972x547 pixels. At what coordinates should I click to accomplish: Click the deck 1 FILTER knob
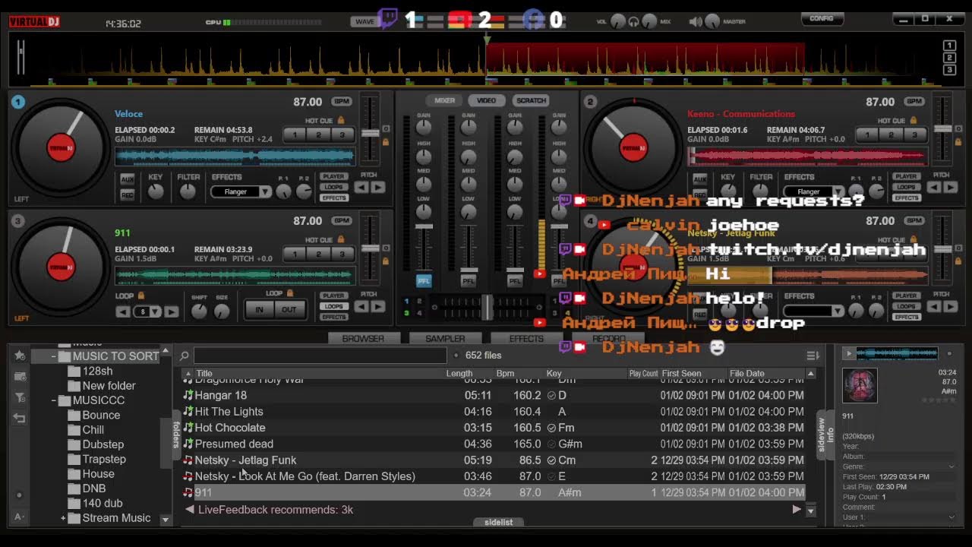[188, 191]
